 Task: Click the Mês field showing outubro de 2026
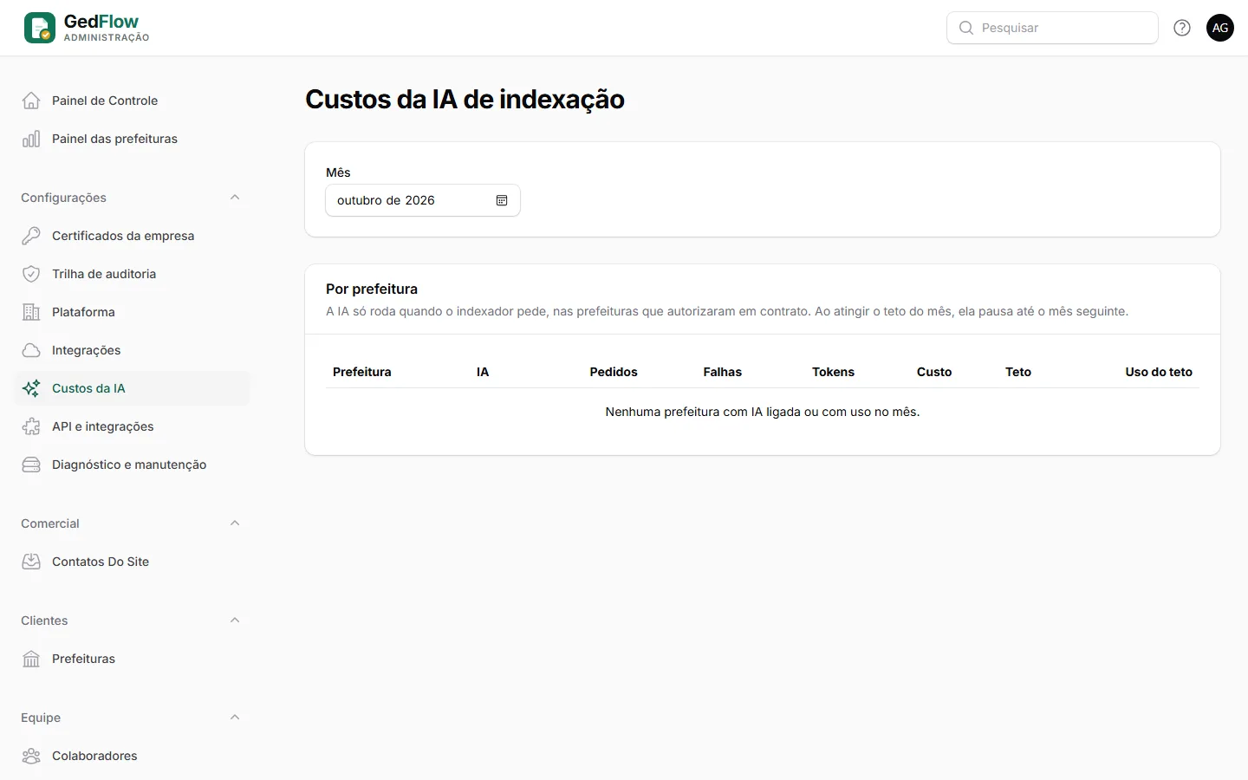click(423, 200)
